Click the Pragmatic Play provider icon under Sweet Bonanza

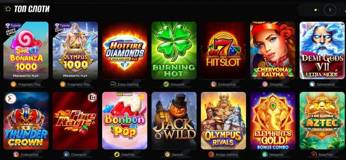pyautogui.click(x=14, y=84)
